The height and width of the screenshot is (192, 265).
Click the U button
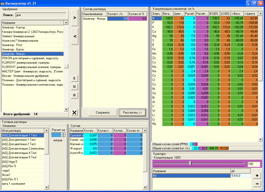[74, 87]
